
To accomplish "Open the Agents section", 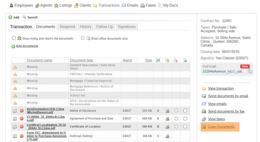I will click(44, 5).
